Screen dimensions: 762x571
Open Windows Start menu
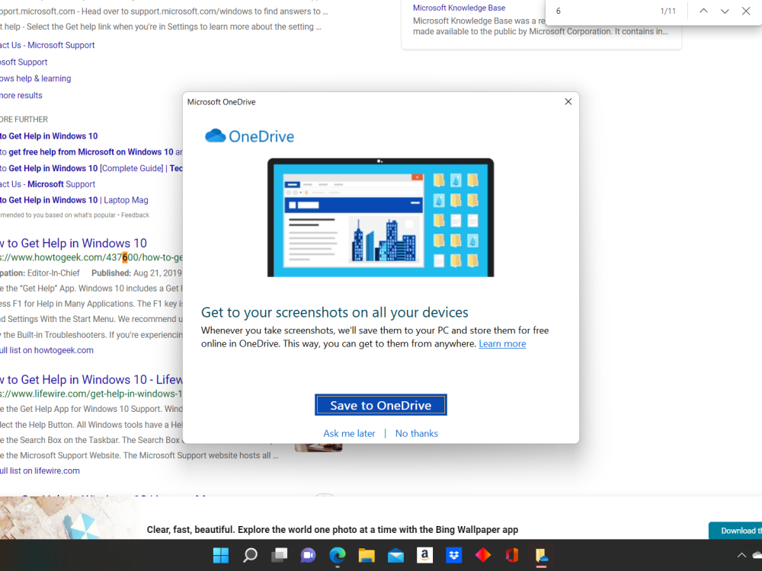point(221,555)
